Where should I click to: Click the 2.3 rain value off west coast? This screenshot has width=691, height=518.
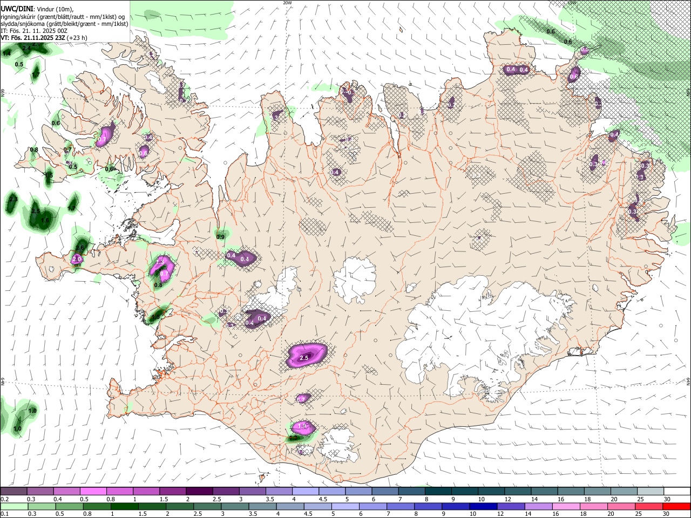point(13,200)
